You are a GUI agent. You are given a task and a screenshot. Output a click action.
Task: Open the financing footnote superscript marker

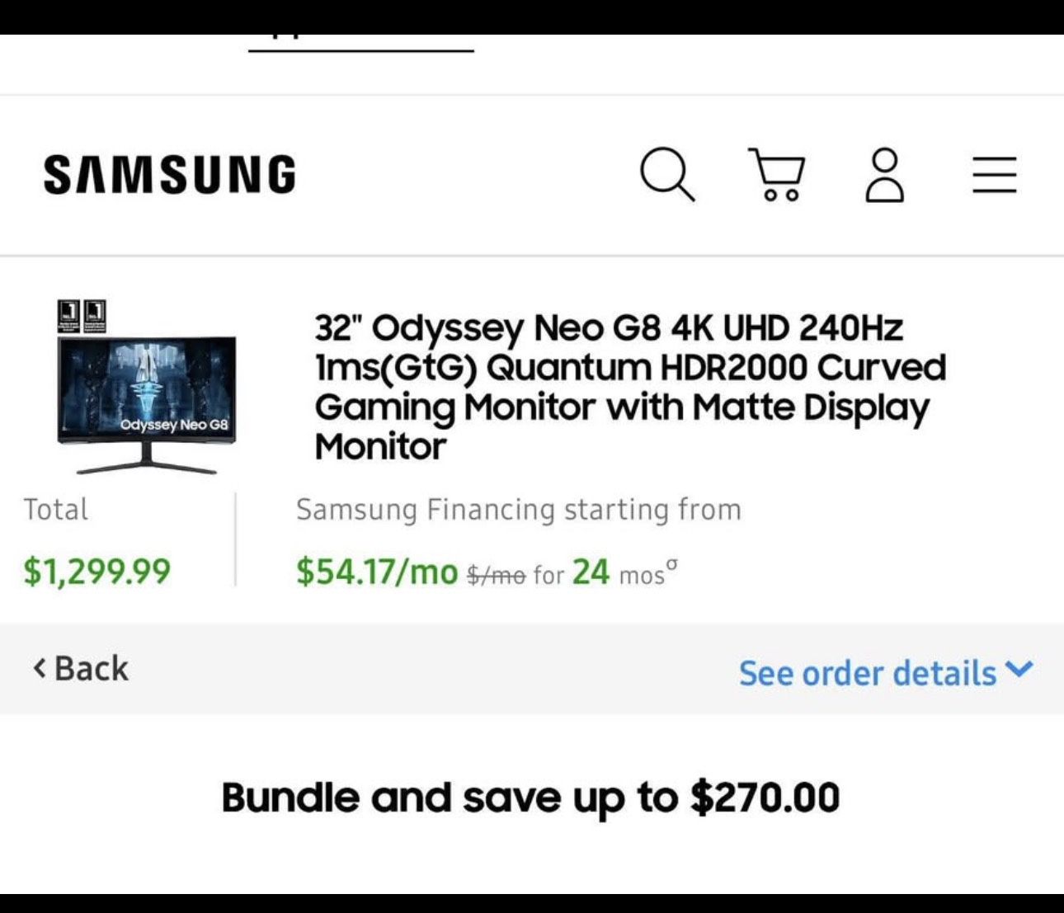(x=672, y=564)
